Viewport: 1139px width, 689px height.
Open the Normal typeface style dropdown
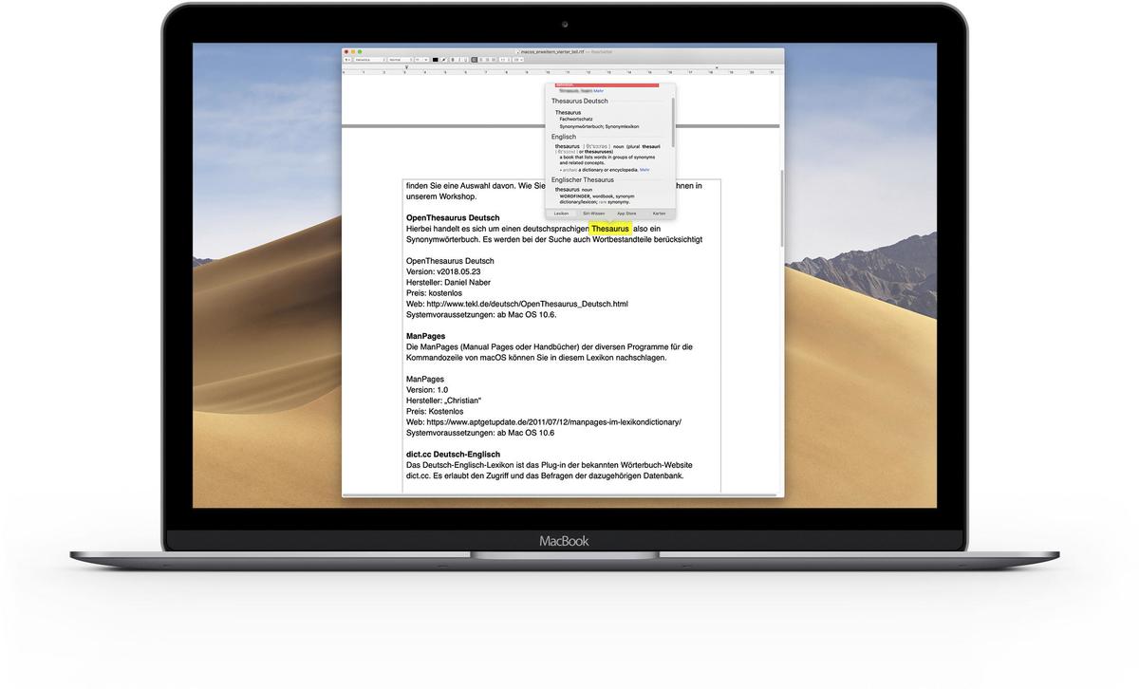click(x=401, y=59)
